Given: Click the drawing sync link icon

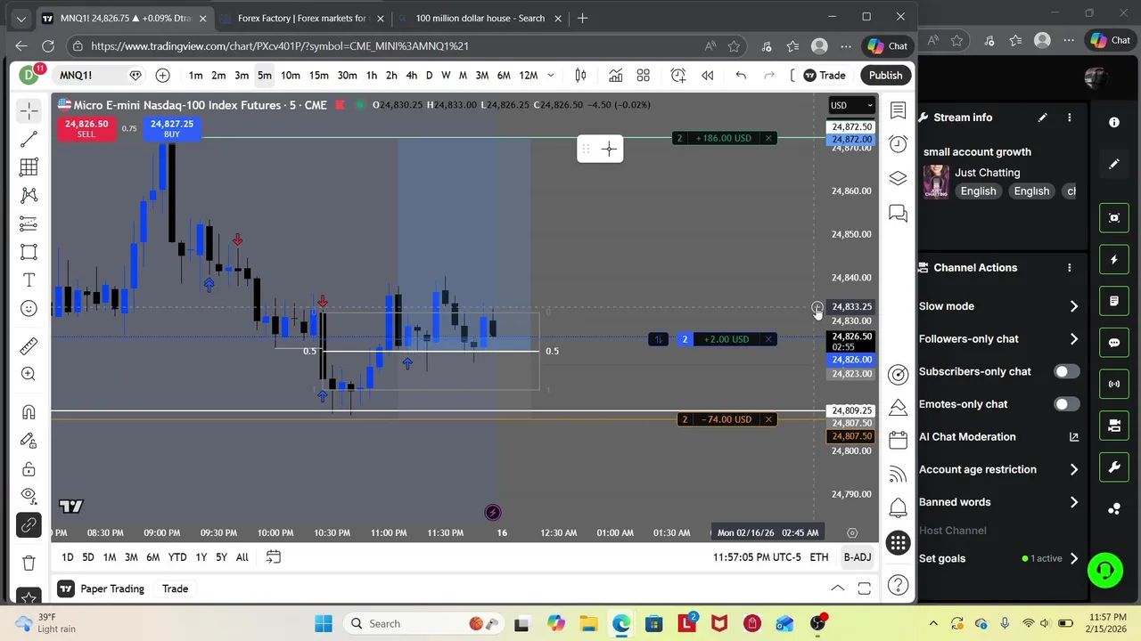Looking at the screenshot, I should (x=29, y=525).
